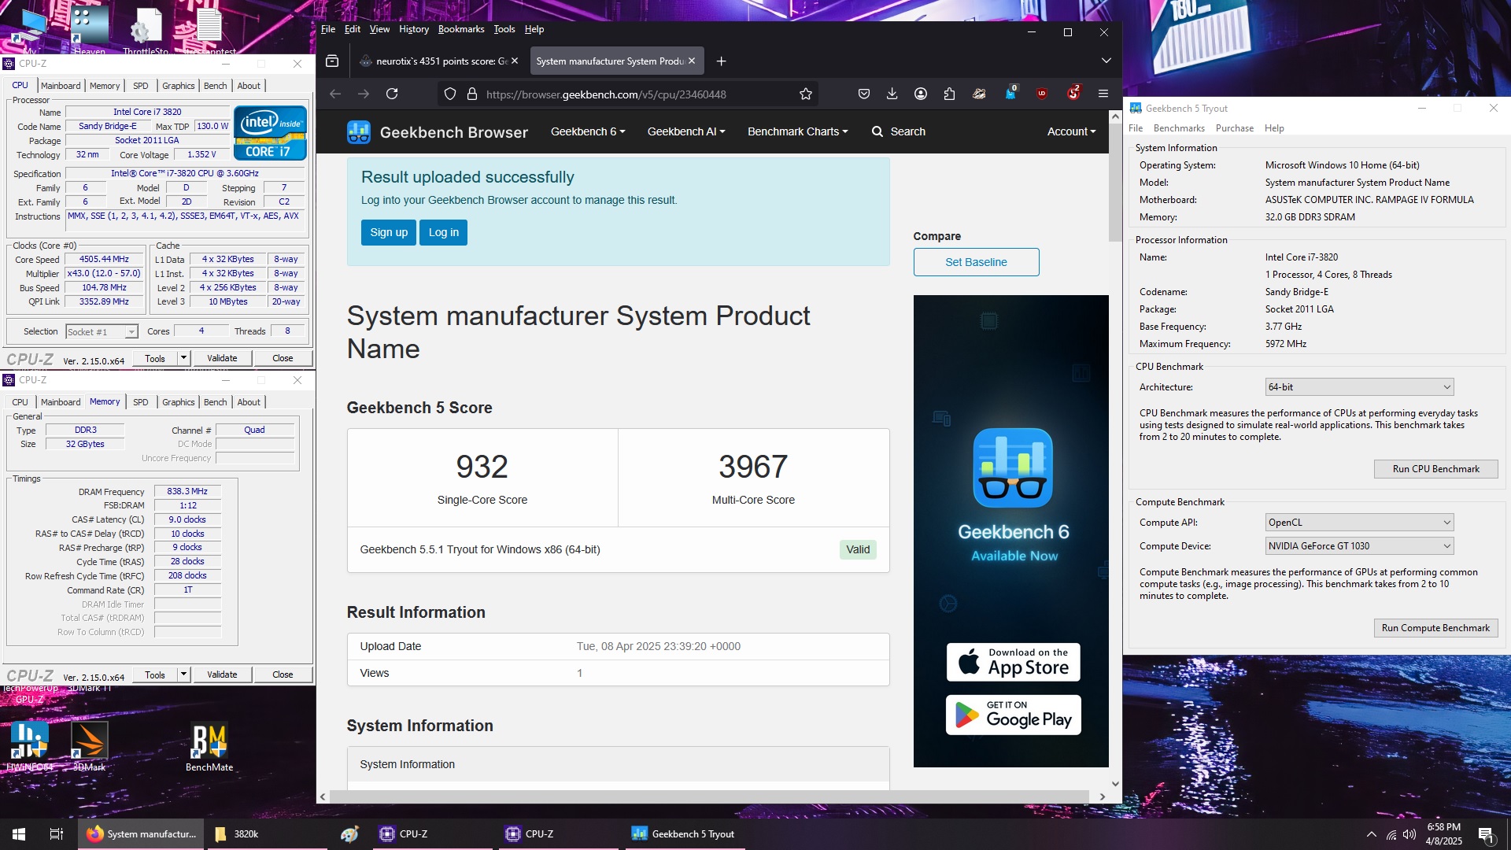Open the notification center icon
Viewport: 1511px width, 850px height.
1486,834
